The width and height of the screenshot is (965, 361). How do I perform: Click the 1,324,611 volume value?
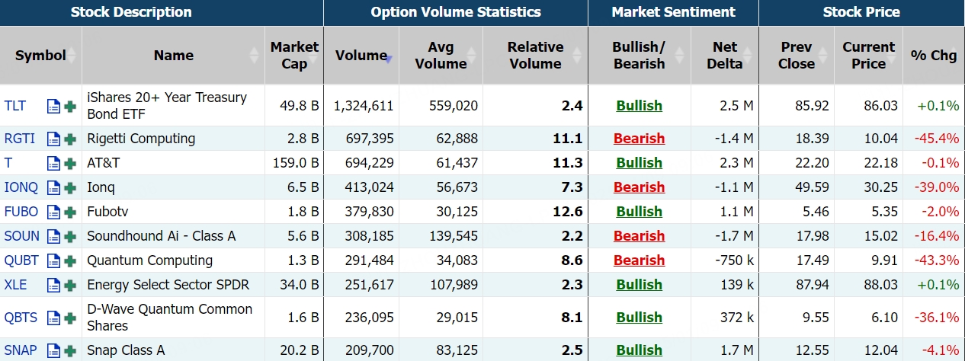click(364, 106)
